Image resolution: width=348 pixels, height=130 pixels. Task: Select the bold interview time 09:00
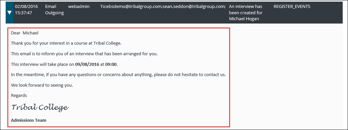[111, 64]
